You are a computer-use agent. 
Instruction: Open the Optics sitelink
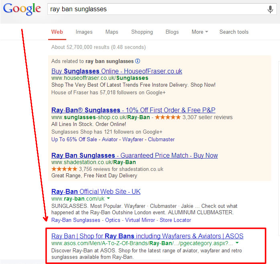[x=112, y=220]
